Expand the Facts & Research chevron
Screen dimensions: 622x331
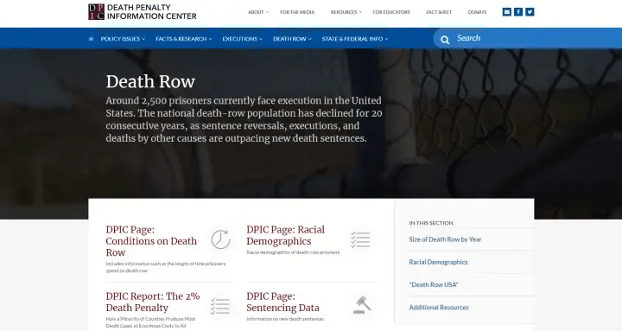pos(210,39)
